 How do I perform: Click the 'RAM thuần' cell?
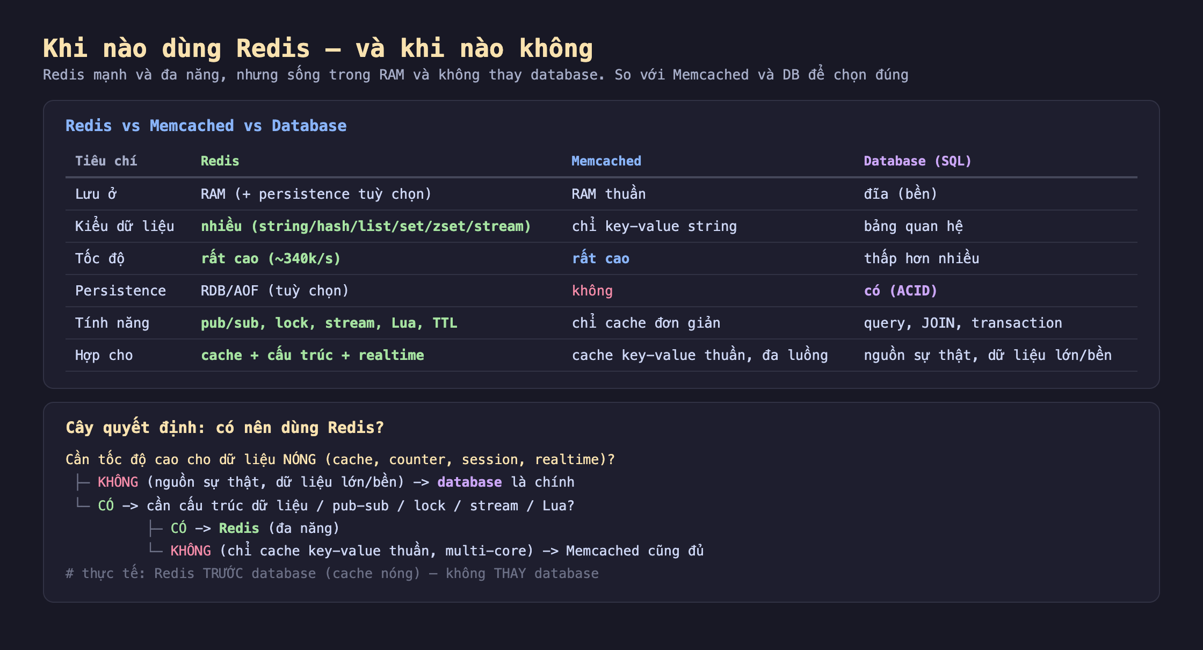click(x=608, y=194)
